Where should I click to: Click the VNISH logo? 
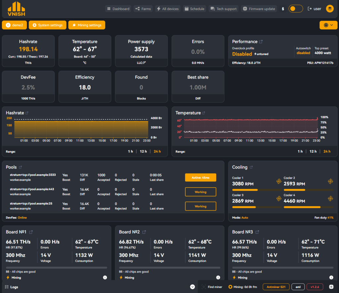click(x=17, y=9)
